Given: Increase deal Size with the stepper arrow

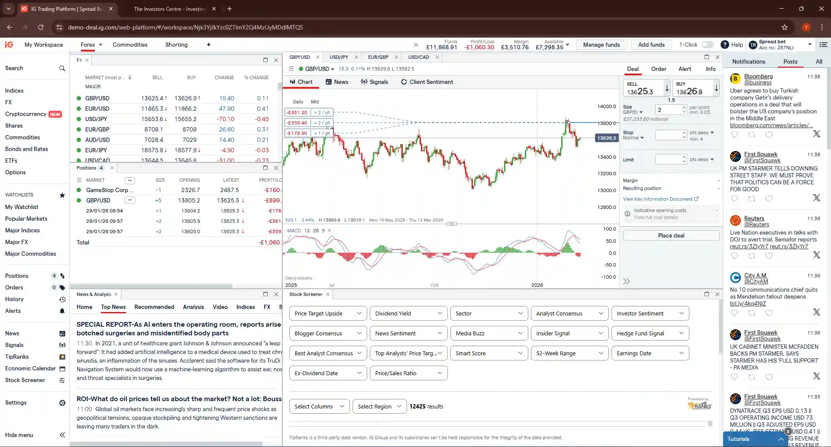Looking at the screenshot, I should (683, 108).
